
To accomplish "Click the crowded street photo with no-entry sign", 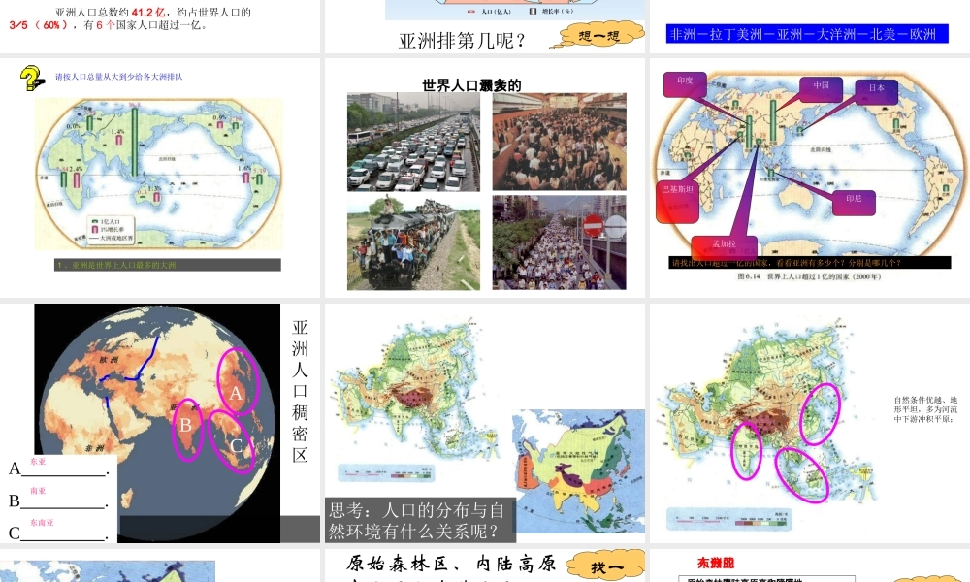I will click(x=560, y=242).
